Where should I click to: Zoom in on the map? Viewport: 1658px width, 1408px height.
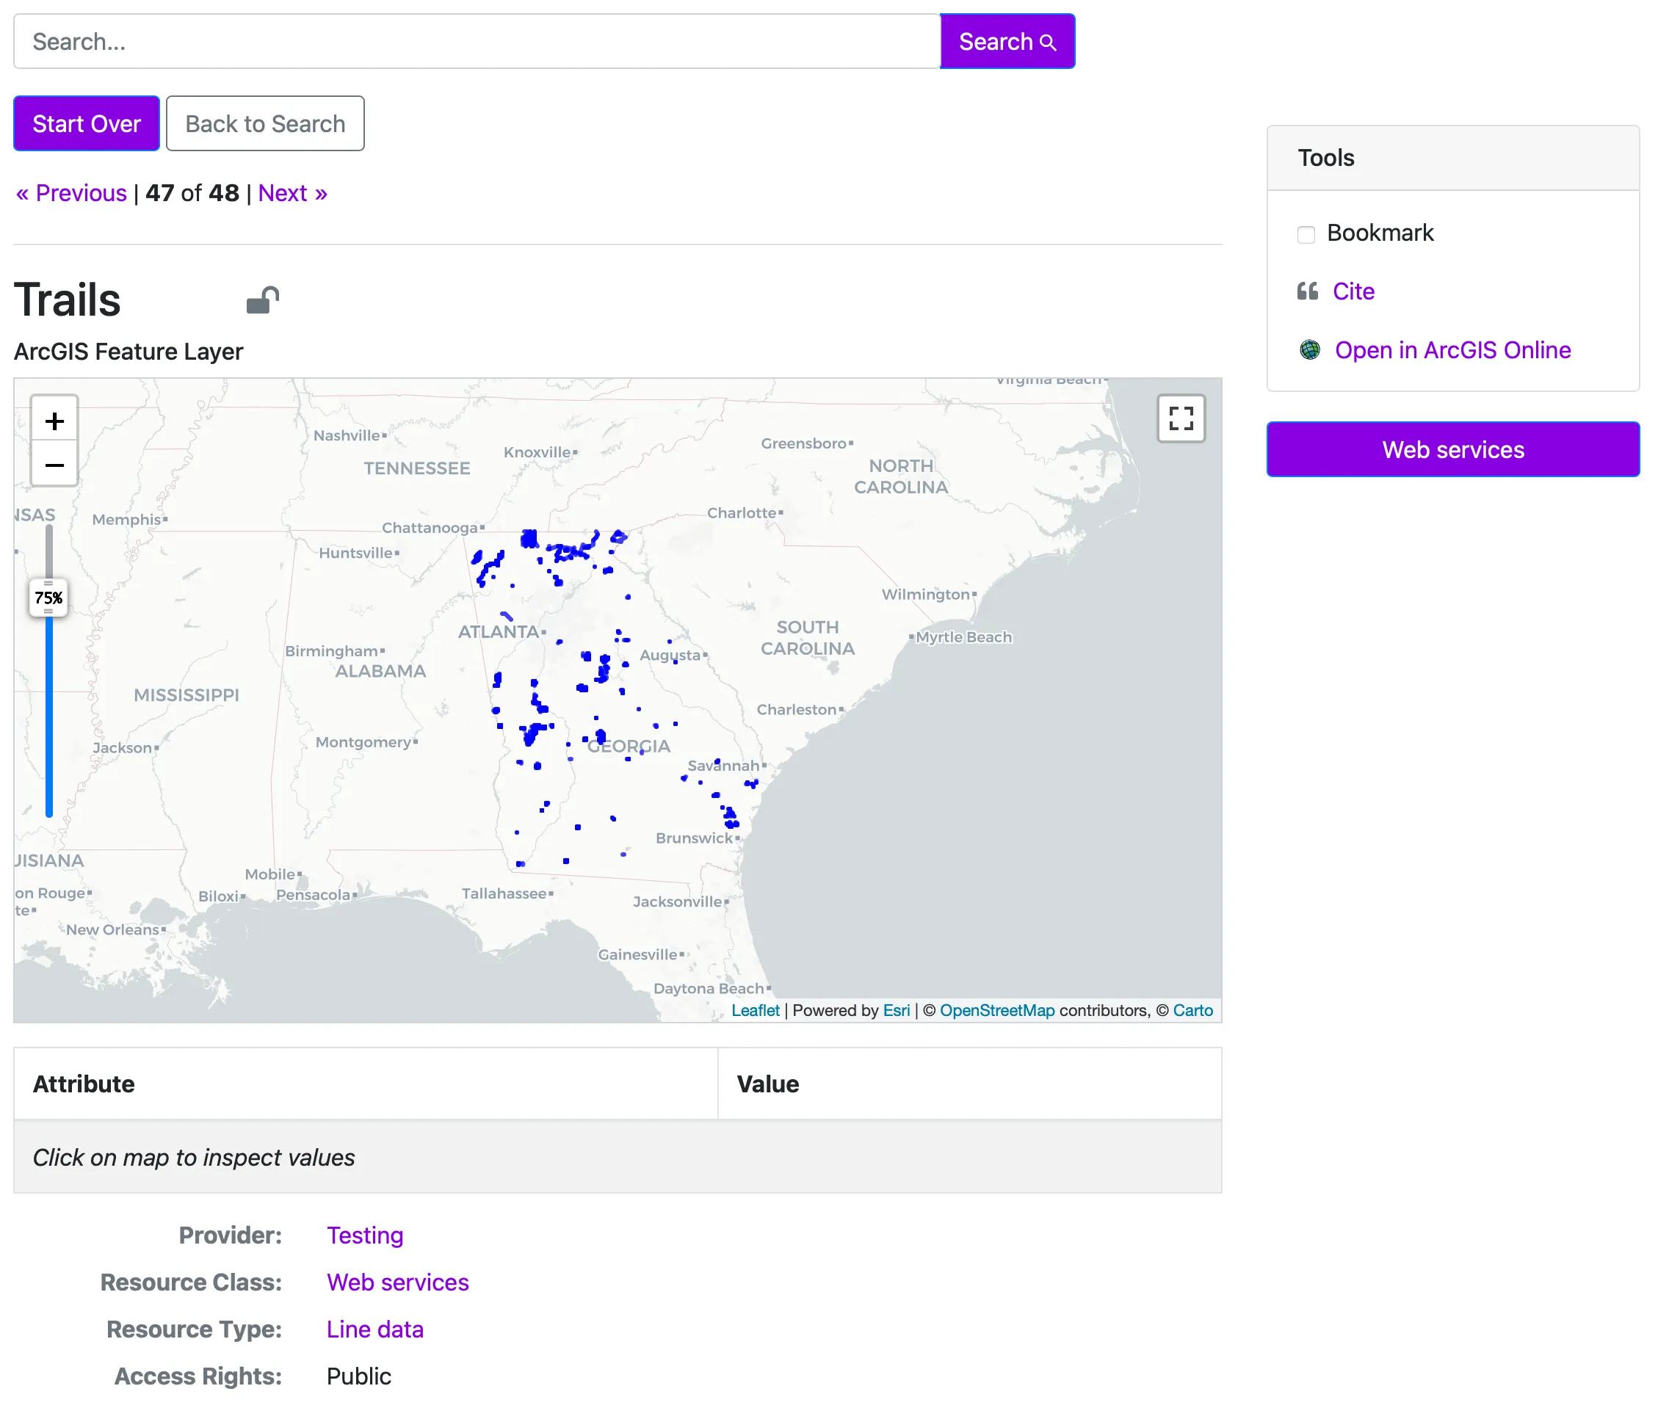(54, 420)
